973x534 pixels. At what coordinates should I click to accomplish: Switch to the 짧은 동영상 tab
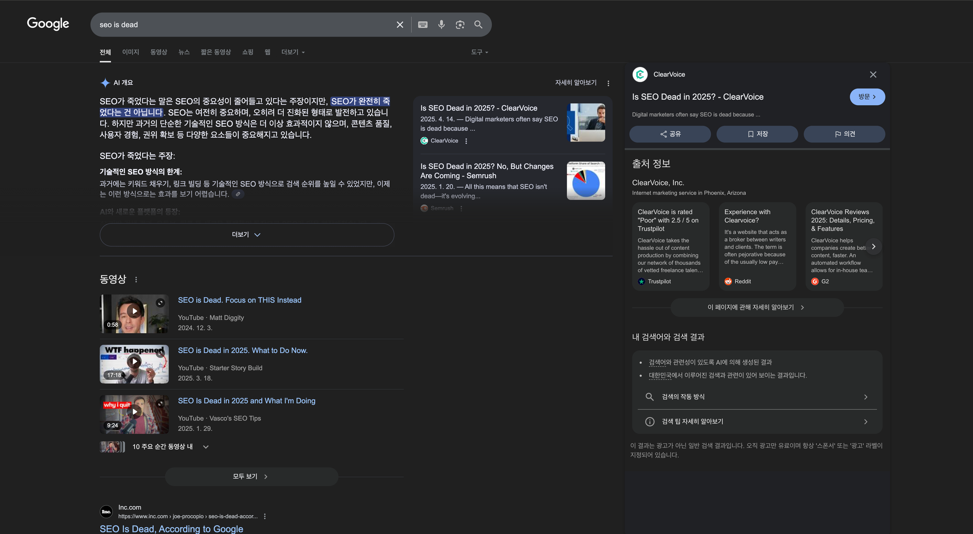[216, 52]
